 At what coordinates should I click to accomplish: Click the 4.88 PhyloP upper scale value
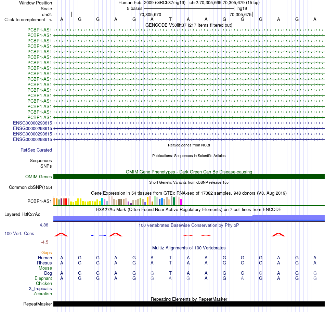pyautogui.click(x=44, y=225)
